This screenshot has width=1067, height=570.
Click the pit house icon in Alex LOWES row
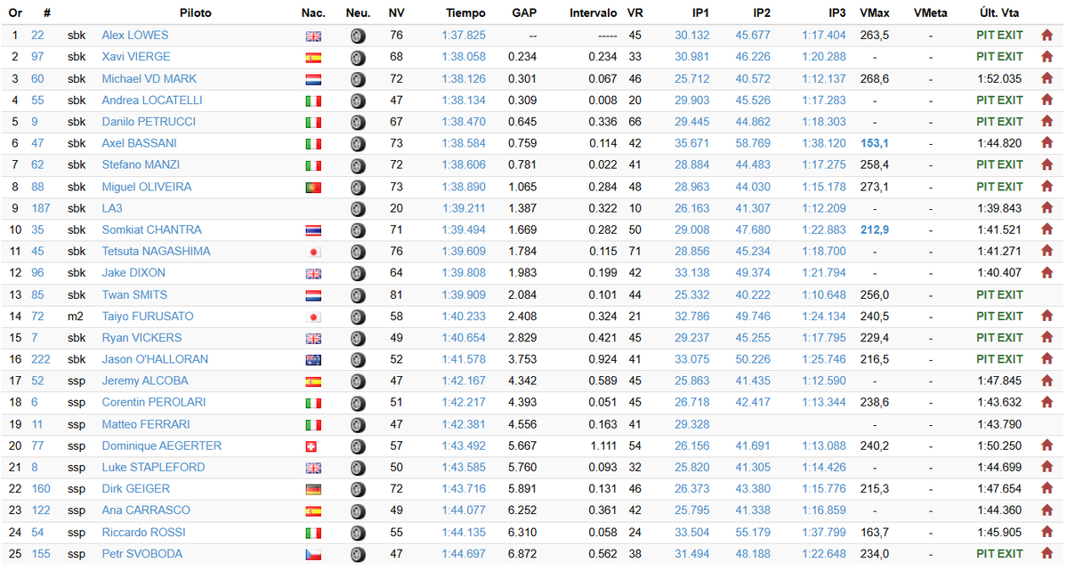pos(1047,36)
